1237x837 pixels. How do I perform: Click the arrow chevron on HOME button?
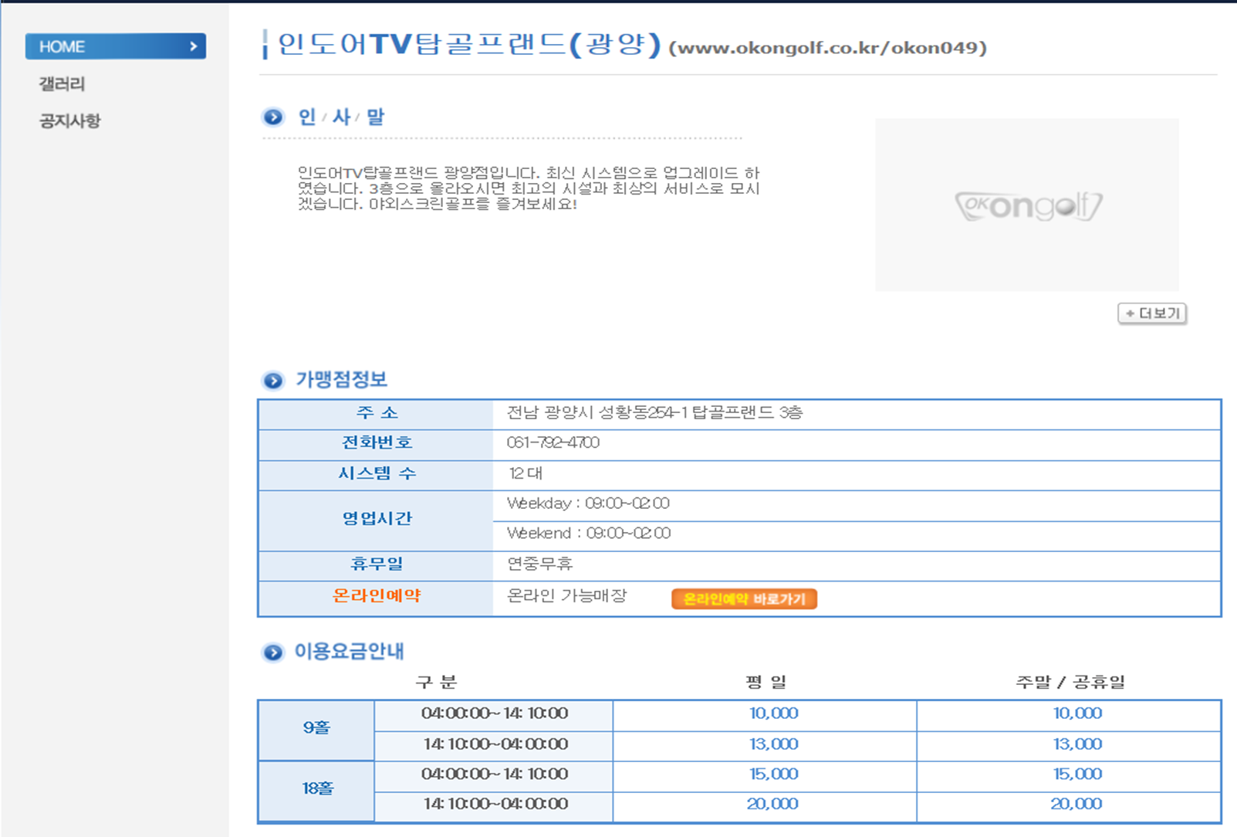click(x=193, y=46)
